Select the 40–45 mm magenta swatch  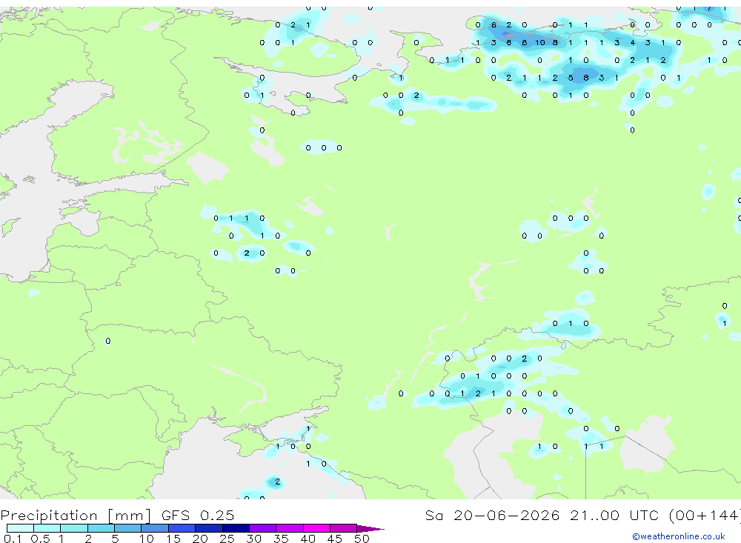coord(316,528)
